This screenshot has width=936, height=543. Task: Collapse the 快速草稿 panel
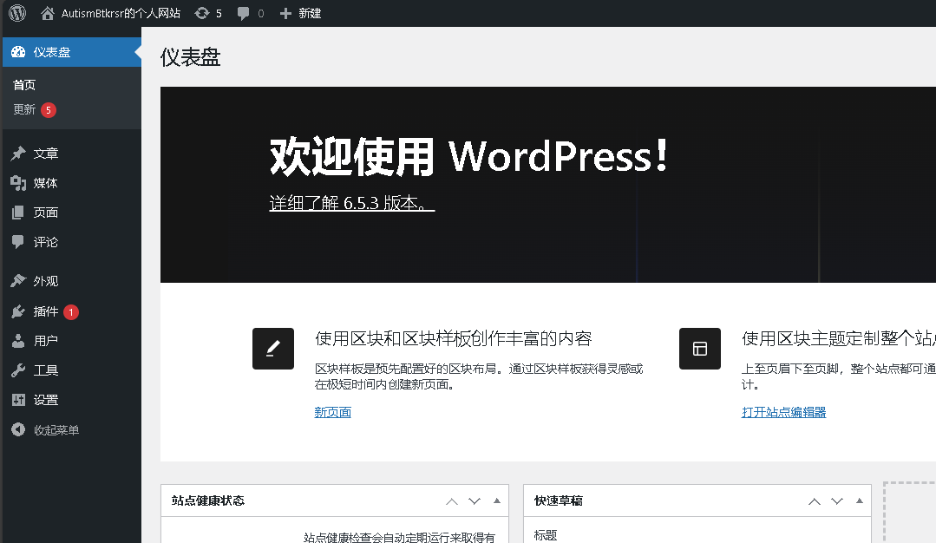coord(860,500)
